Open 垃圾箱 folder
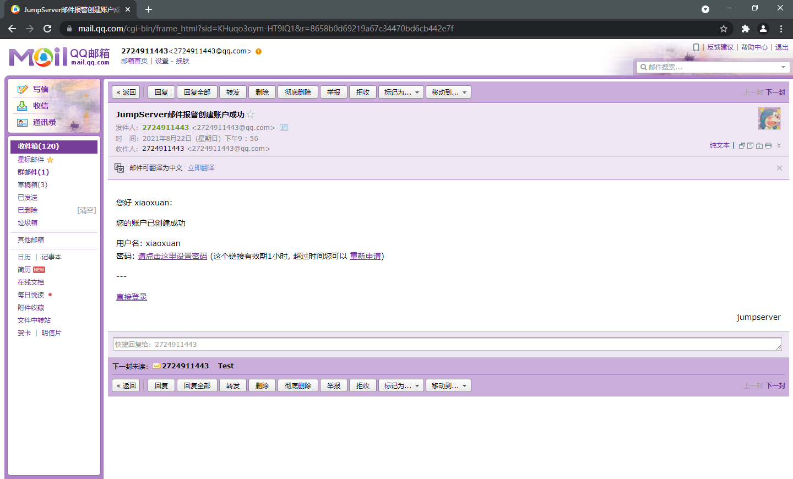 tap(28, 223)
